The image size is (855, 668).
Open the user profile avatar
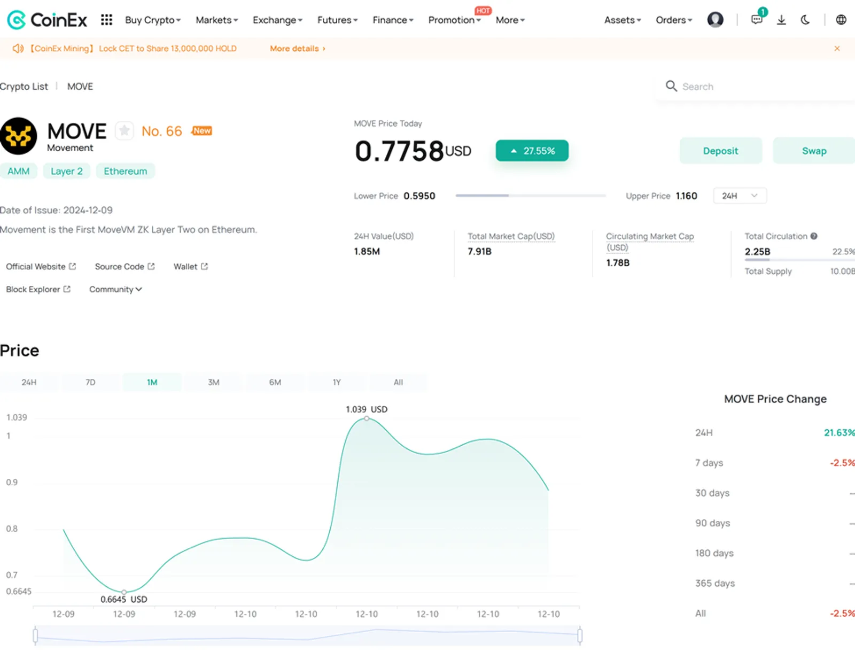[x=715, y=20]
